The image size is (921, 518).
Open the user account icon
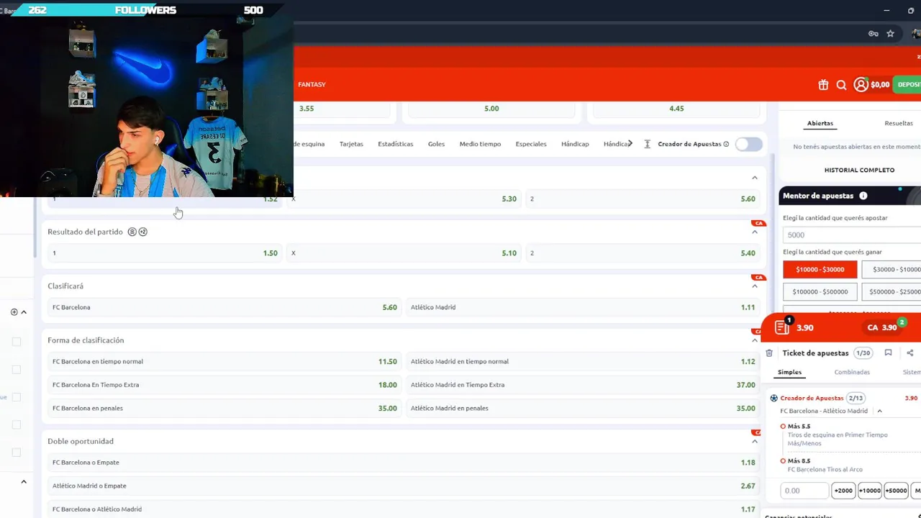861,85
